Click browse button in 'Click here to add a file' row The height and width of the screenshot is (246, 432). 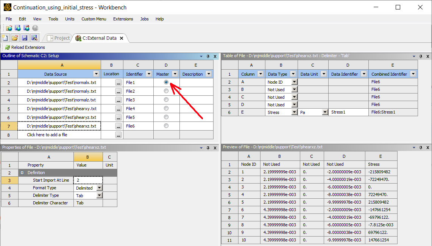coord(119,135)
